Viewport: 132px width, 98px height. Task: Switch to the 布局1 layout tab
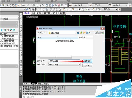click(40, 83)
